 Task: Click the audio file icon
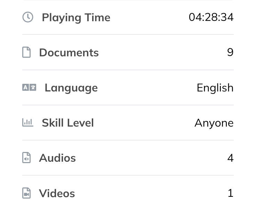point(26,158)
